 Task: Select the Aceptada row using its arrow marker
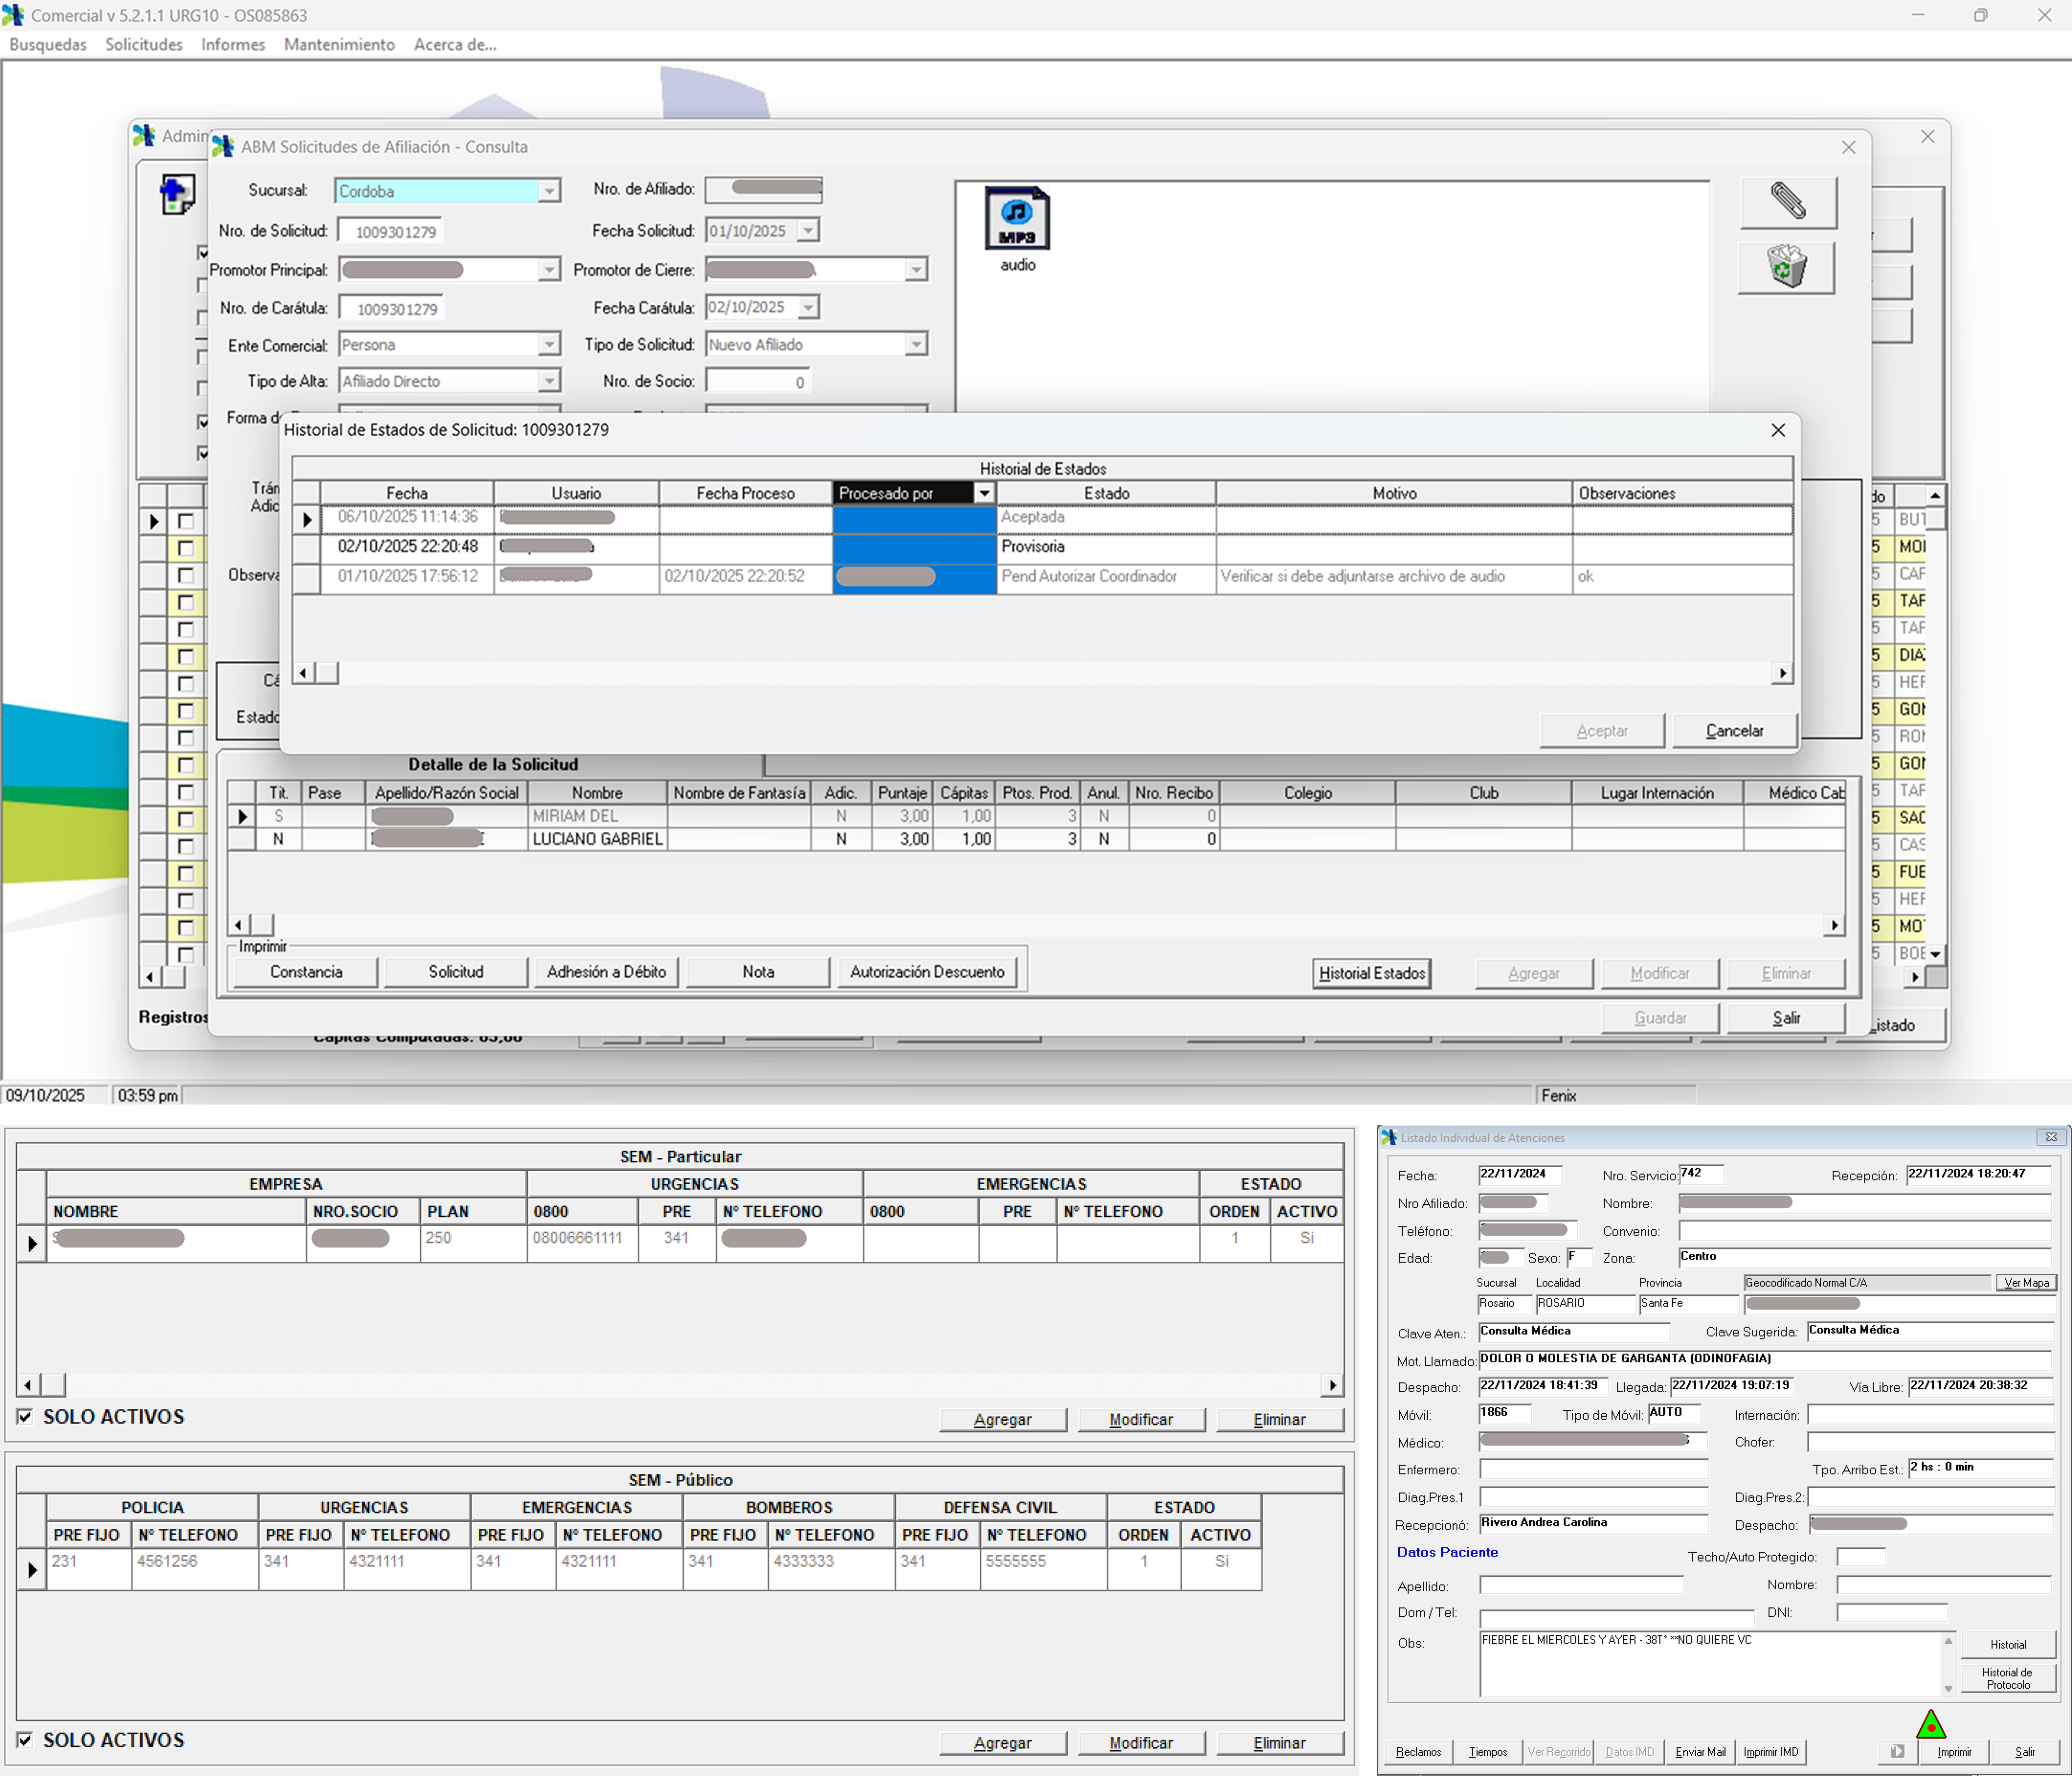pyautogui.click(x=307, y=518)
